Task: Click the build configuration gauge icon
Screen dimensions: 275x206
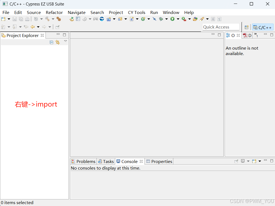Action: pyautogui.click(x=36, y=19)
